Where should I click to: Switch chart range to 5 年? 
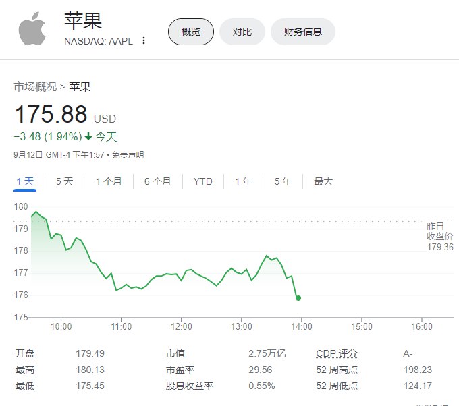[283, 181]
